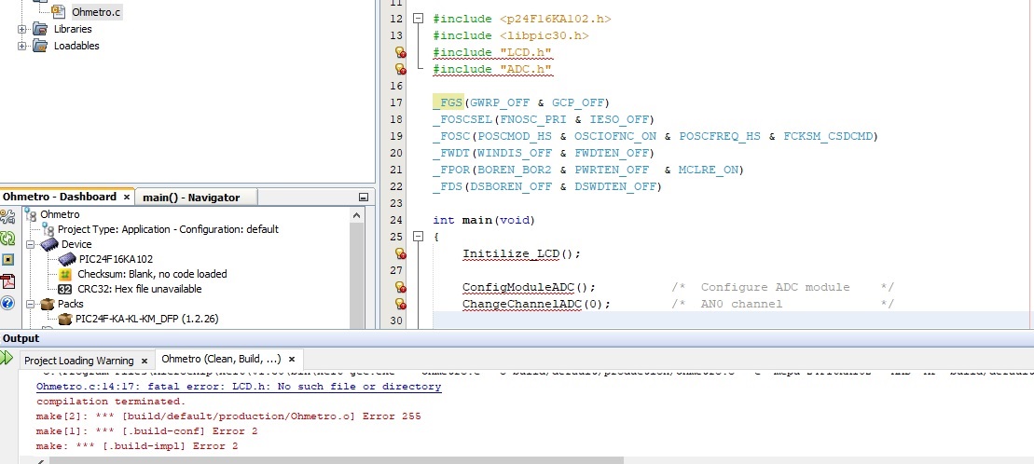Click green re-run arrows icon in Output window
This screenshot has height=464, width=1034.
pyautogui.click(x=7, y=358)
